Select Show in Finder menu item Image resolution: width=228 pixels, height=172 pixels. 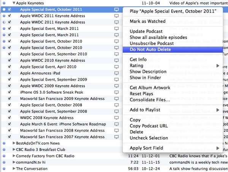pos(173,78)
